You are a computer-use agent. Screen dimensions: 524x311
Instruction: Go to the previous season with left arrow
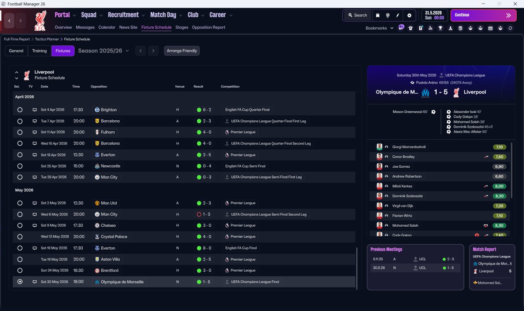[x=140, y=51]
